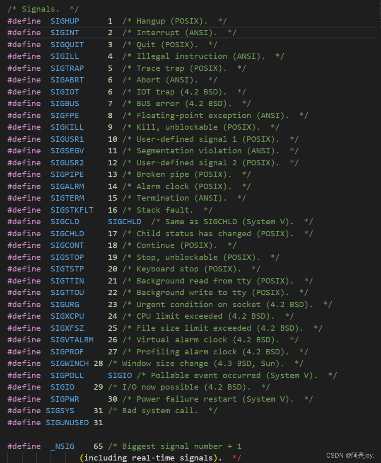
Task: Click the number 65 after _NSIG
Action: point(98,446)
